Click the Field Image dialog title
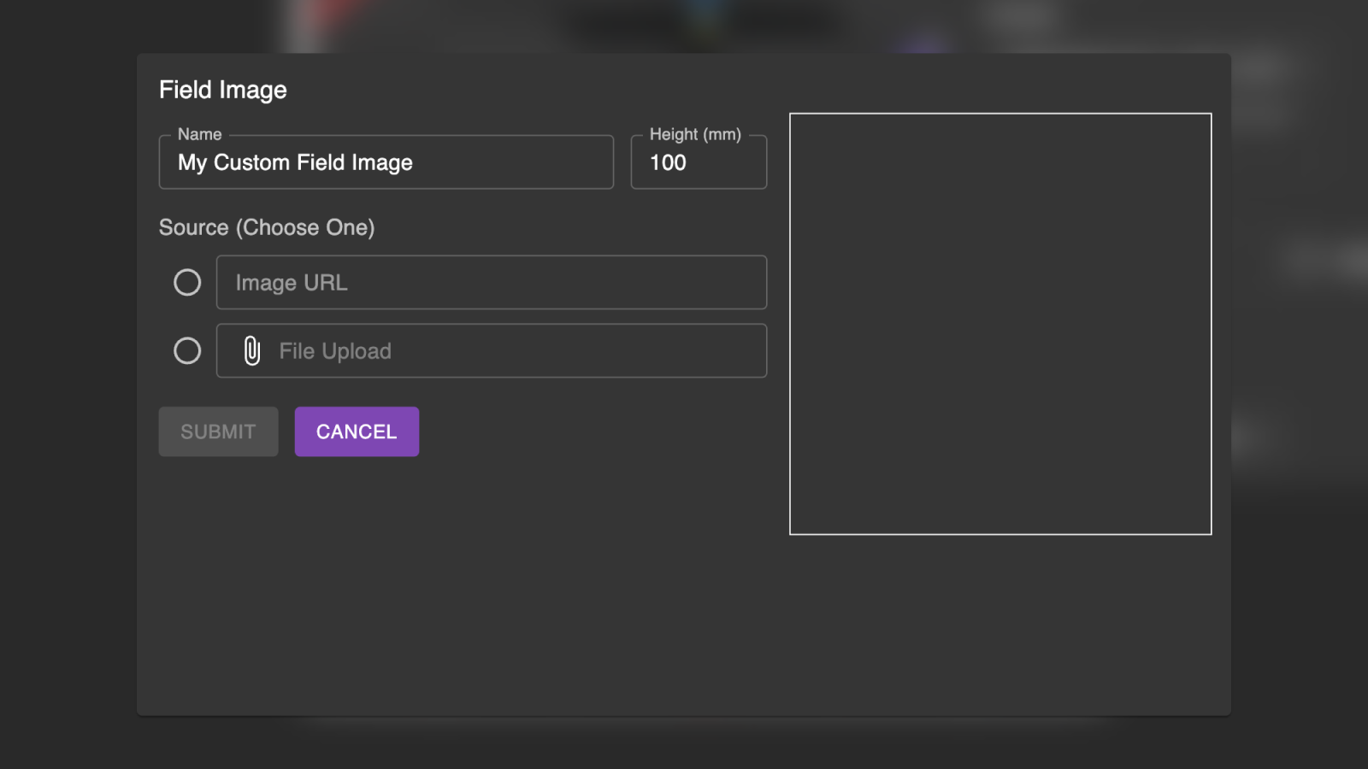The height and width of the screenshot is (769, 1368). click(223, 90)
